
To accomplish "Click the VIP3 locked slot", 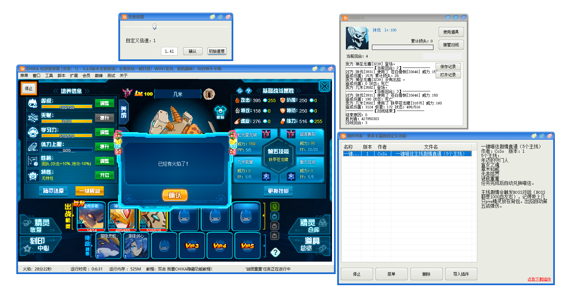I will coord(192,246).
